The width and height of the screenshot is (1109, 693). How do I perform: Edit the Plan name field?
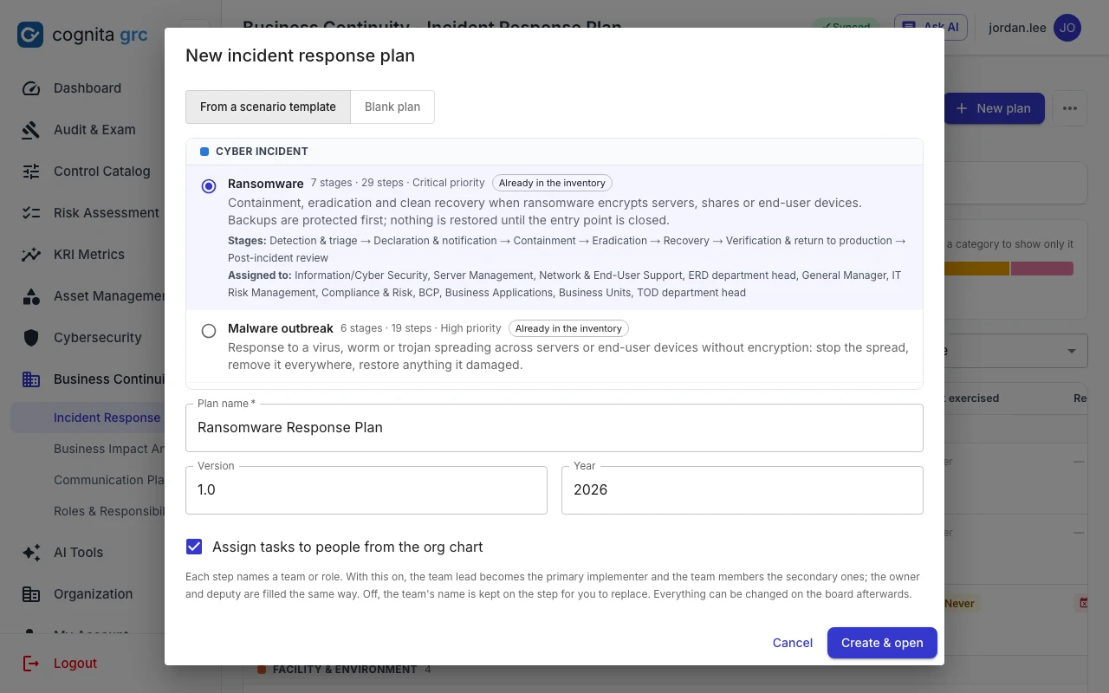[x=554, y=427]
